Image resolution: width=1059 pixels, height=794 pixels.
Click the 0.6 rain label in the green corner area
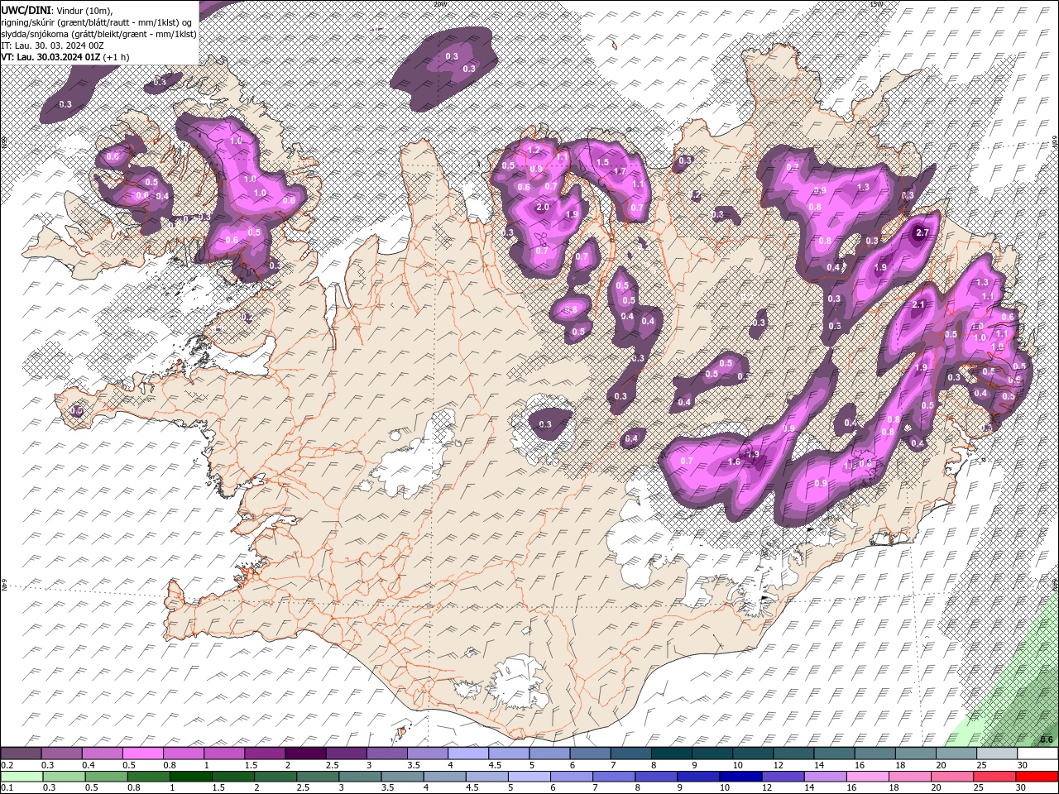pyautogui.click(x=1046, y=739)
